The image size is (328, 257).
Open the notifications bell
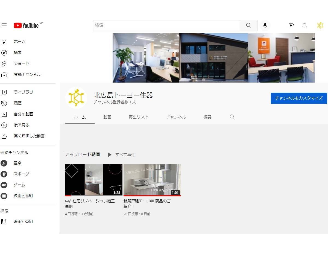point(304,25)
